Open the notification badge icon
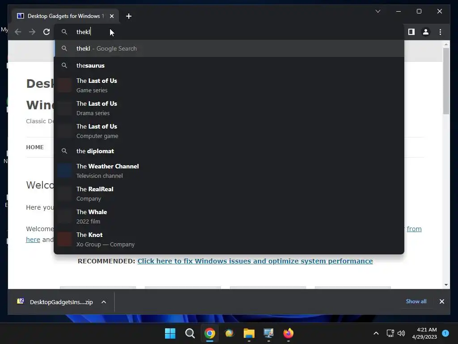The image size is (458, 344). [x=445, y=333]
